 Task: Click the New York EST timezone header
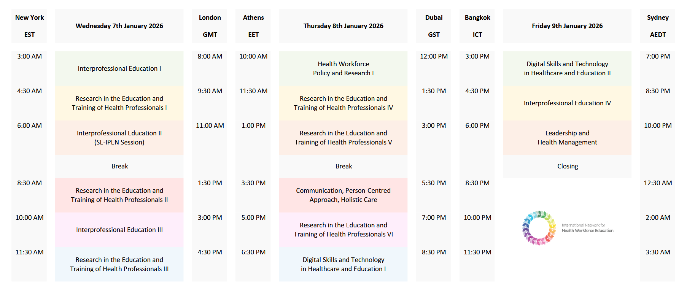pyautogui.click(x=29, y=26)
